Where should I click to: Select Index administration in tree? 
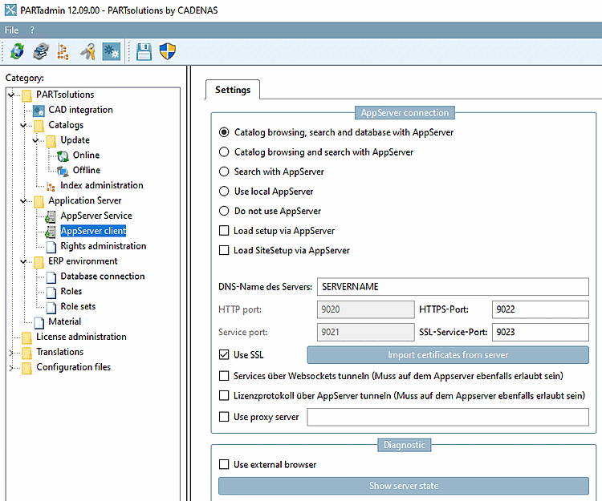click(x=102, y=185)
